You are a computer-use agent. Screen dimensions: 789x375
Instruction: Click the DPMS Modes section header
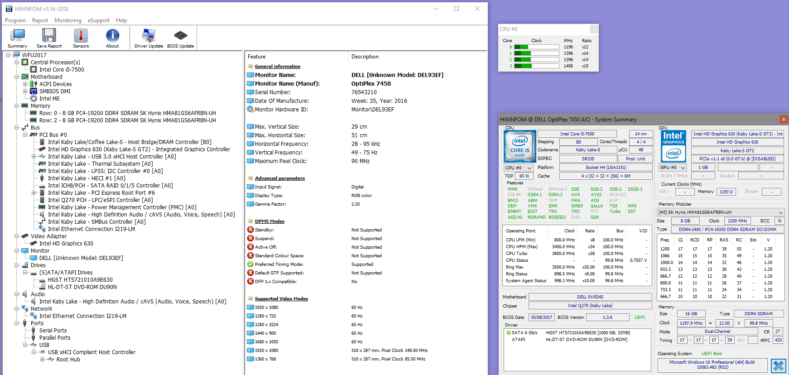pos(269,221)
